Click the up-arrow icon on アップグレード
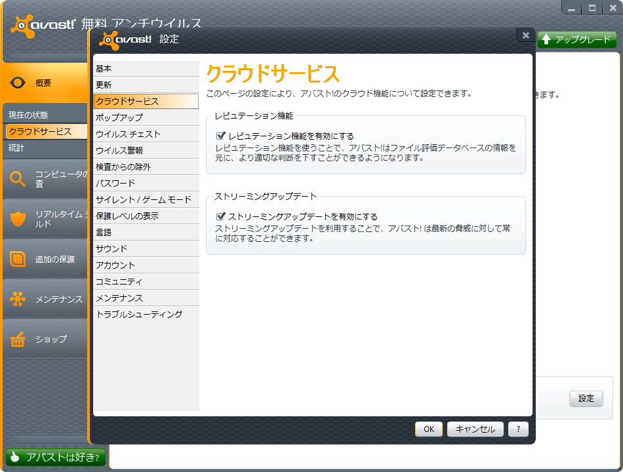This screenshot has width=623, height=472. tap(546, 39)
